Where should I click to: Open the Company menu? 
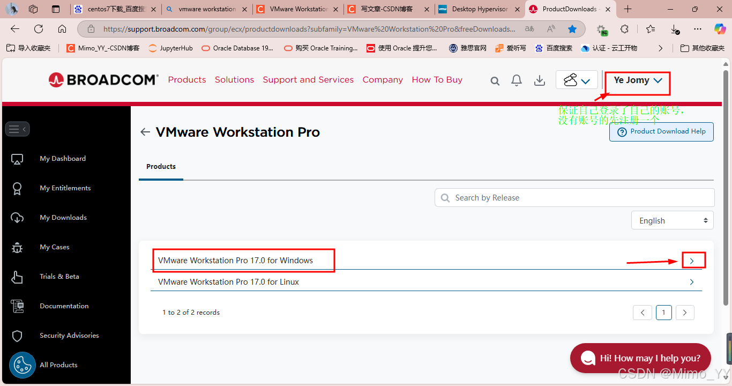tap(383, 80)
